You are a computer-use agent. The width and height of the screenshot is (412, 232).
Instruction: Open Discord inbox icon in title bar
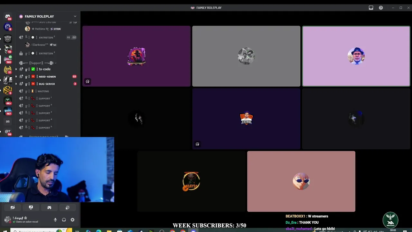pyautogui.click(x=371, y=8)
